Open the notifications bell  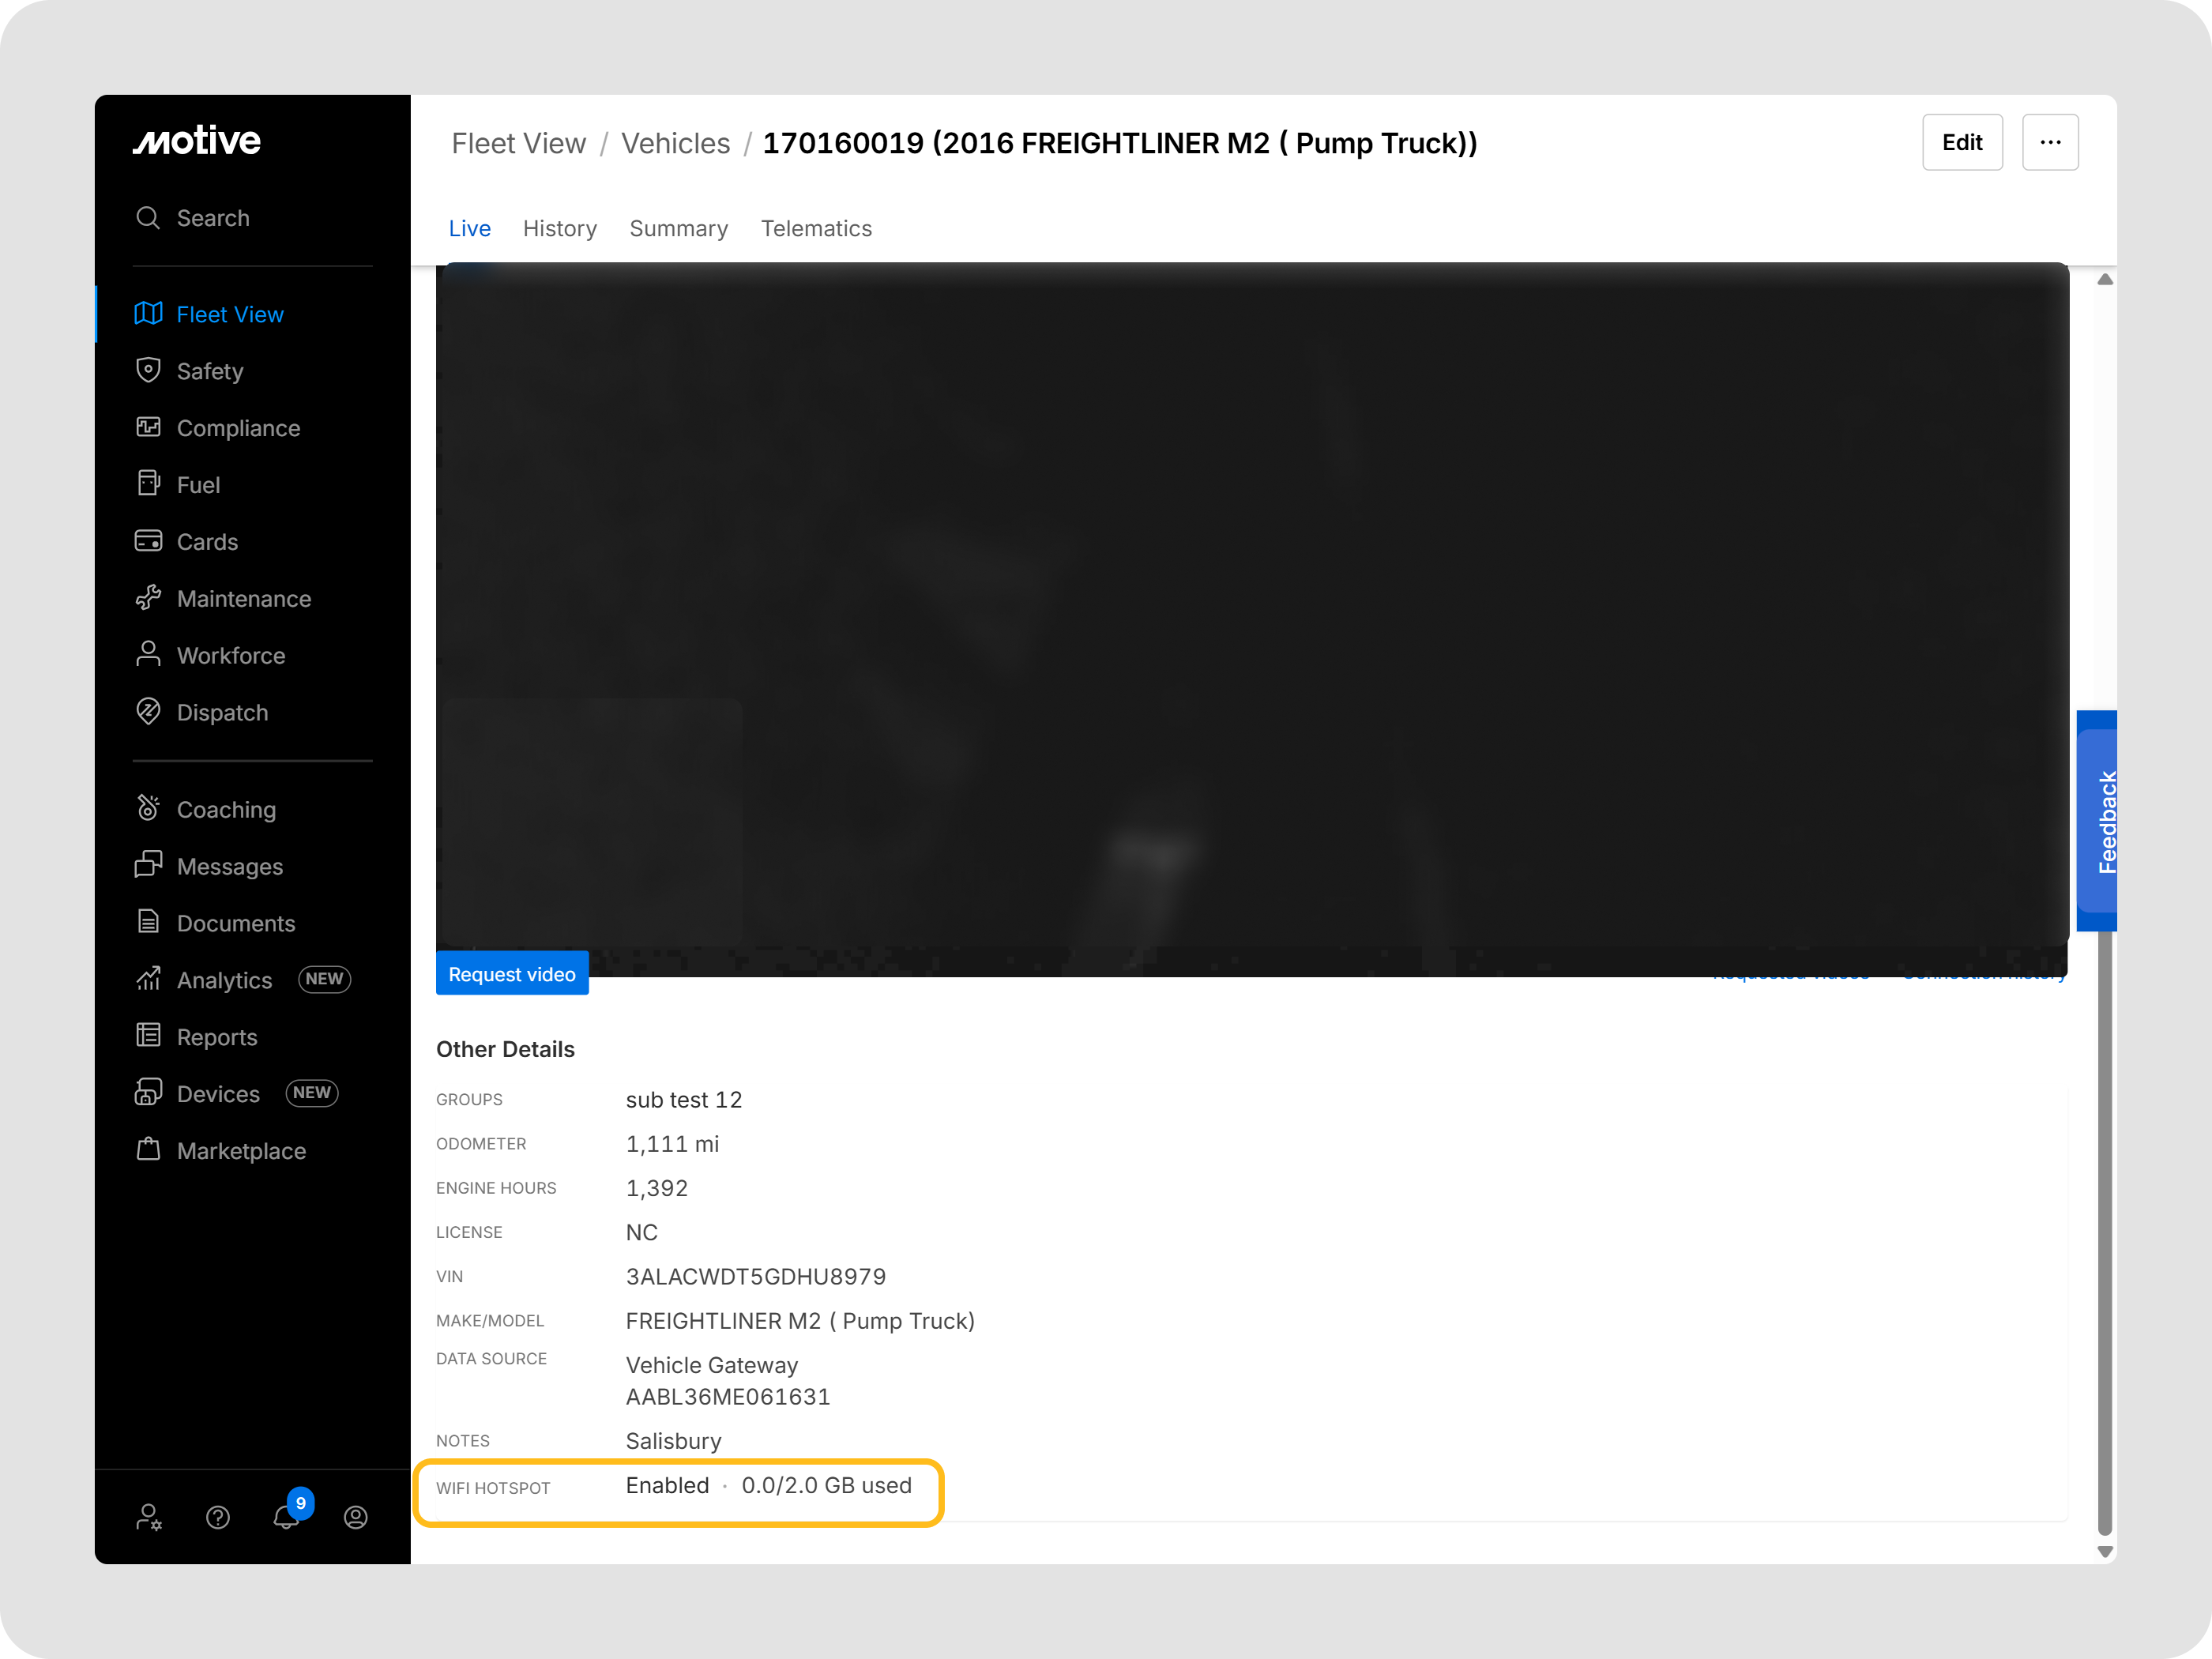tap(287, 1517)
